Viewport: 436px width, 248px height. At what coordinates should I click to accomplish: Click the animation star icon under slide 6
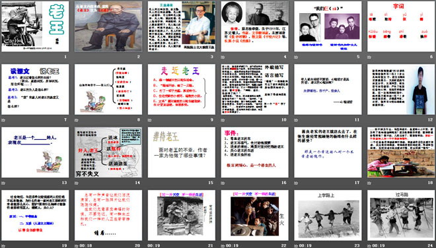click(369, 57)
